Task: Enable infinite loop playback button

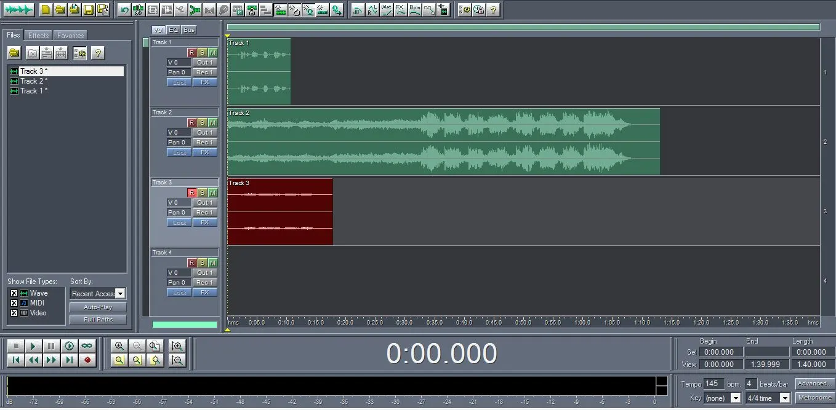Action: pos(87,346)
